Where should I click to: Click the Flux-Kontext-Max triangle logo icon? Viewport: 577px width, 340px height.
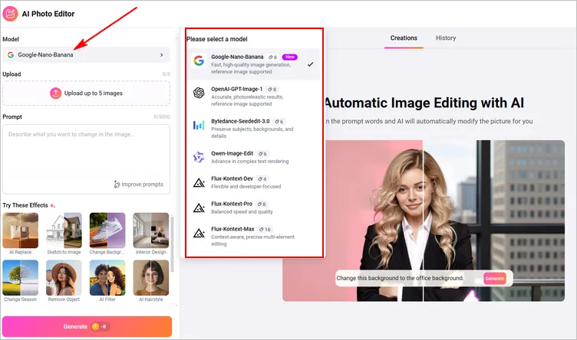click(x=199, y=233)
